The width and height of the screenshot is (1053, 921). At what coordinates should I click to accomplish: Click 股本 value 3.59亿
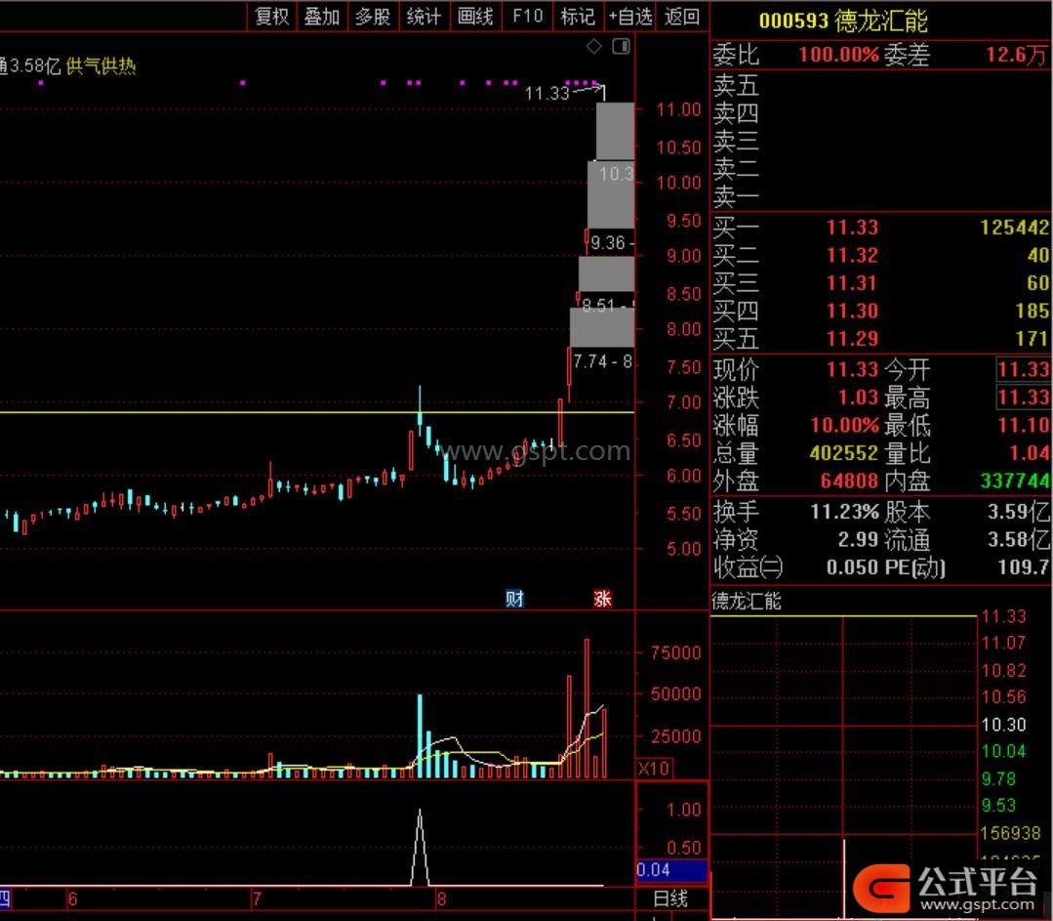point(1018,513)
